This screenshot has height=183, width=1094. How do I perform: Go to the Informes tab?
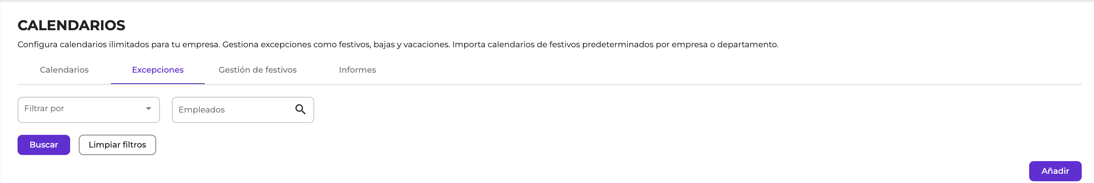357,70
